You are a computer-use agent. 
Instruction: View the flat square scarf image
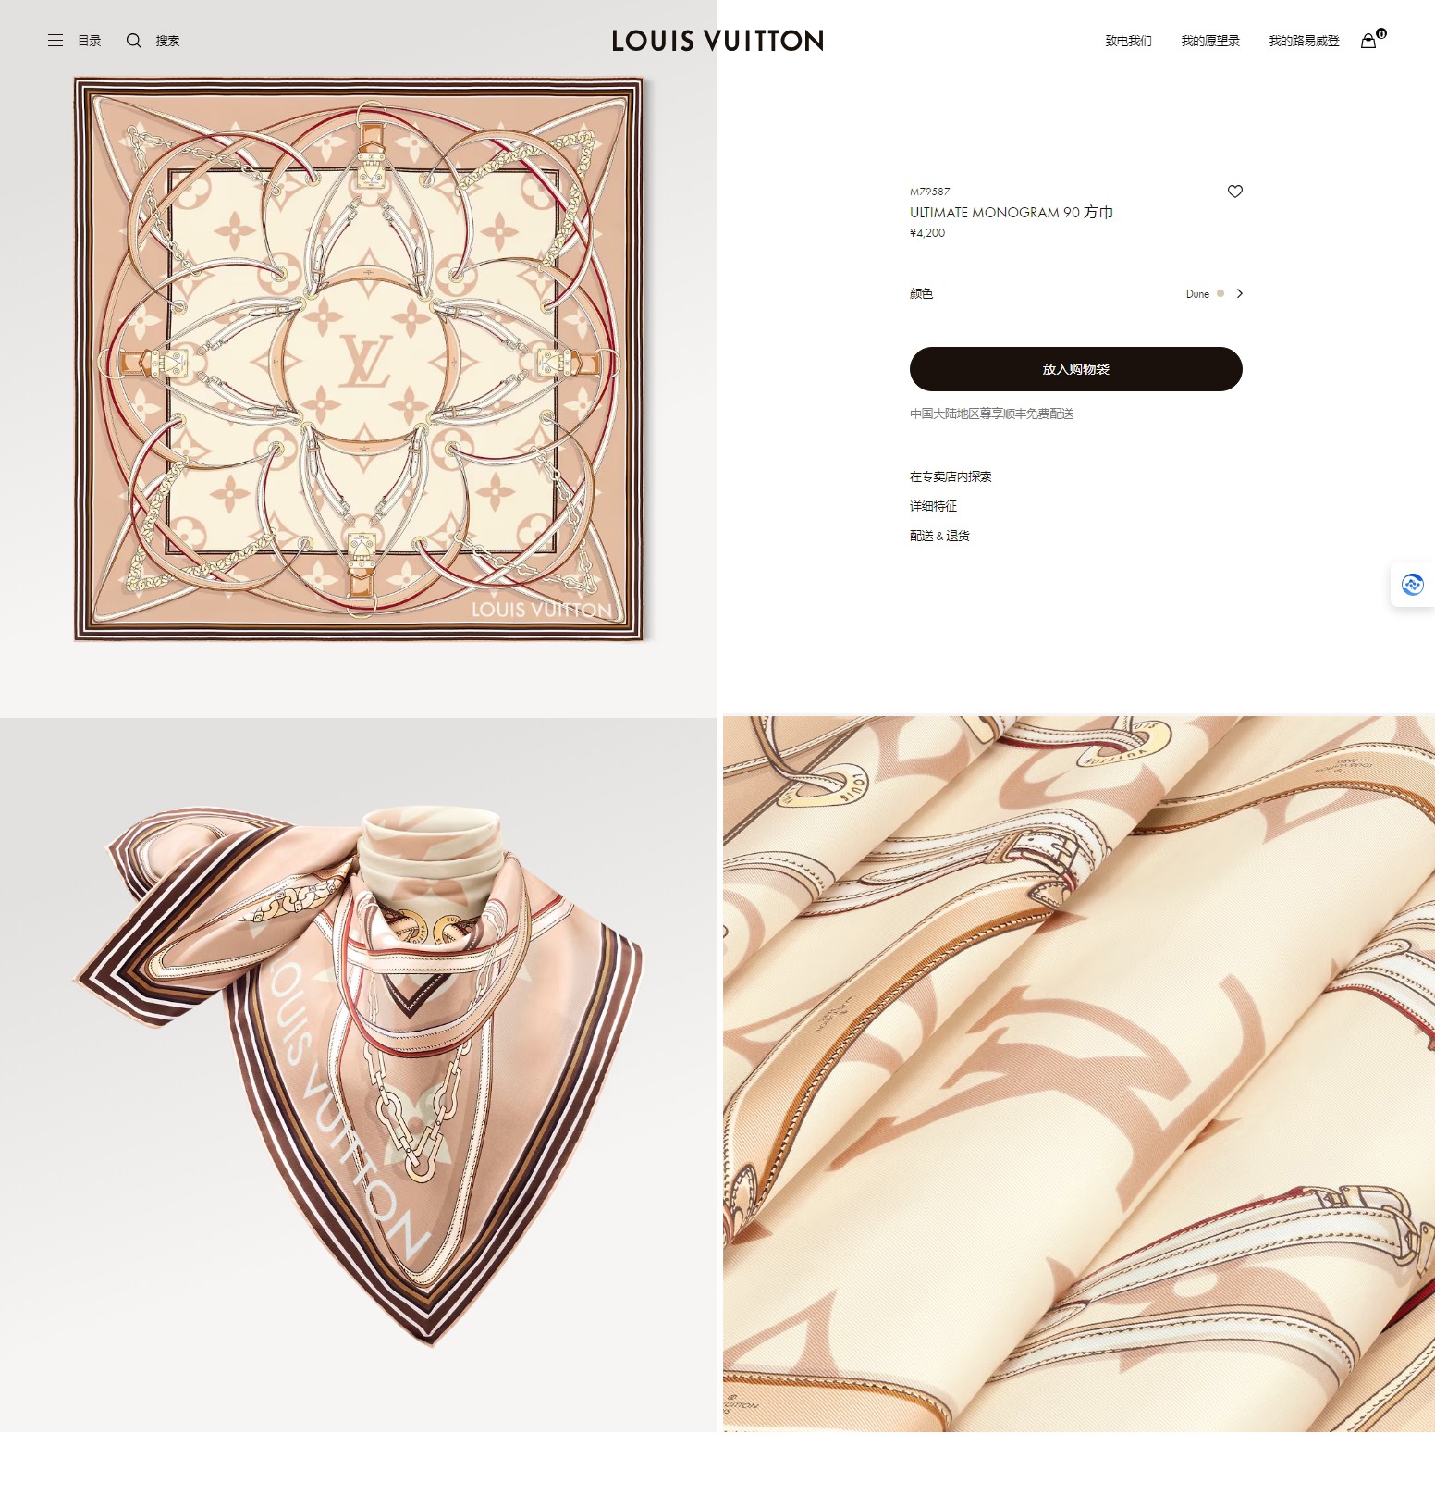pyautogui.click(x=359, y=359)
